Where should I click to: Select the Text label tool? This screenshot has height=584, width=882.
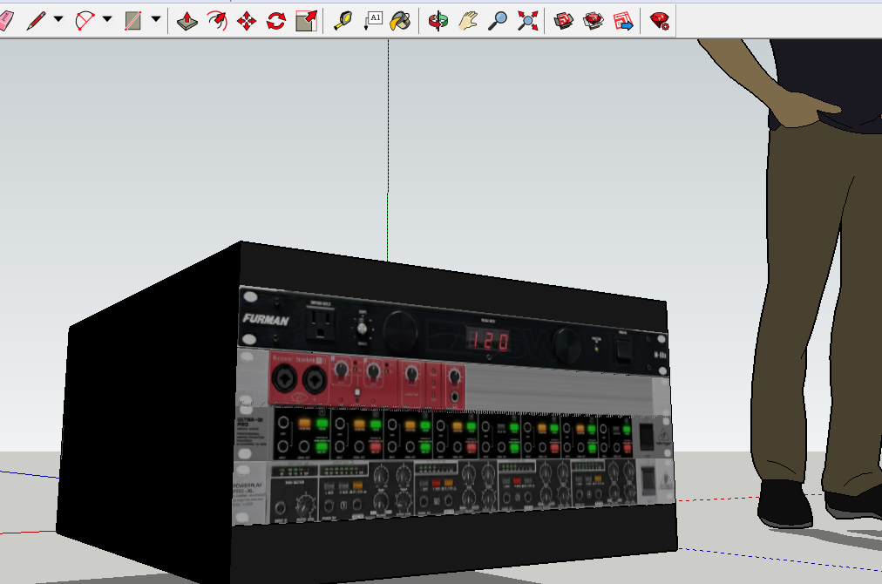click(373, 22)
